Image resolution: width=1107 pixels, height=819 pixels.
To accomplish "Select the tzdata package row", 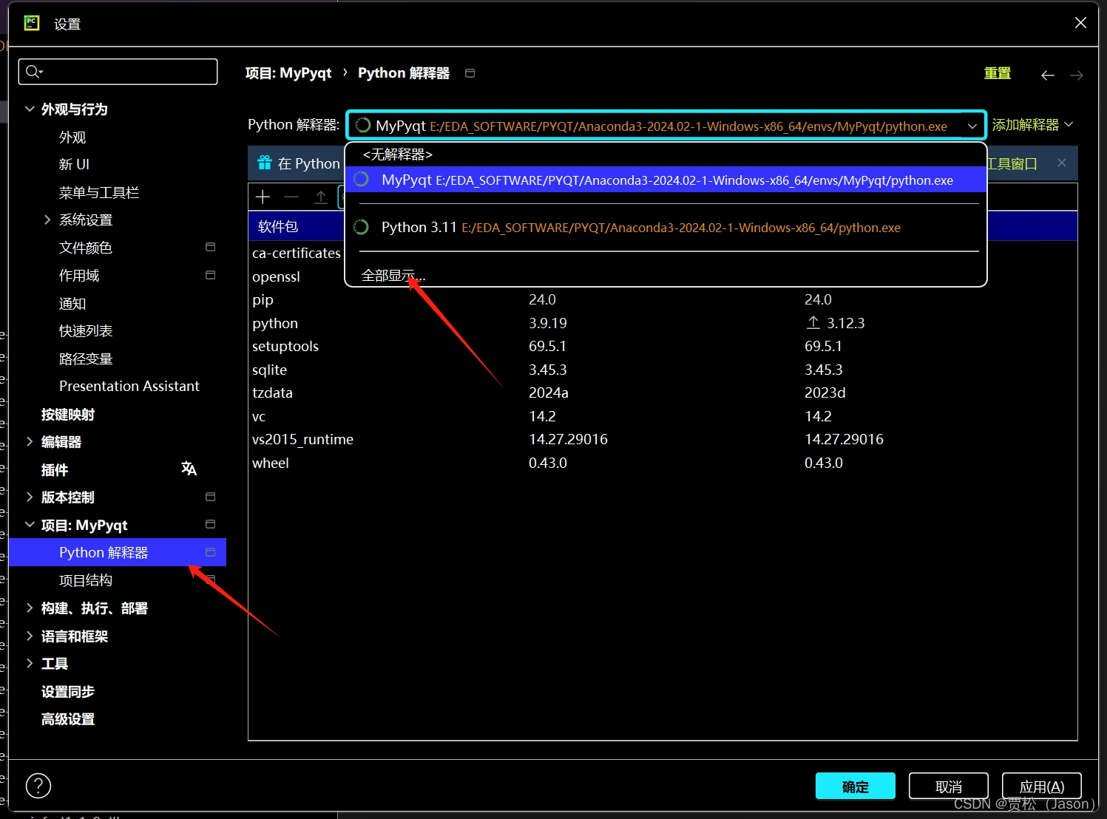I will pyautogui.click(x=663, y=392).
